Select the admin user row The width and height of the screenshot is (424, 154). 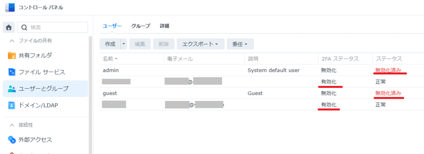pyautogui.click(x=262, y=70)
